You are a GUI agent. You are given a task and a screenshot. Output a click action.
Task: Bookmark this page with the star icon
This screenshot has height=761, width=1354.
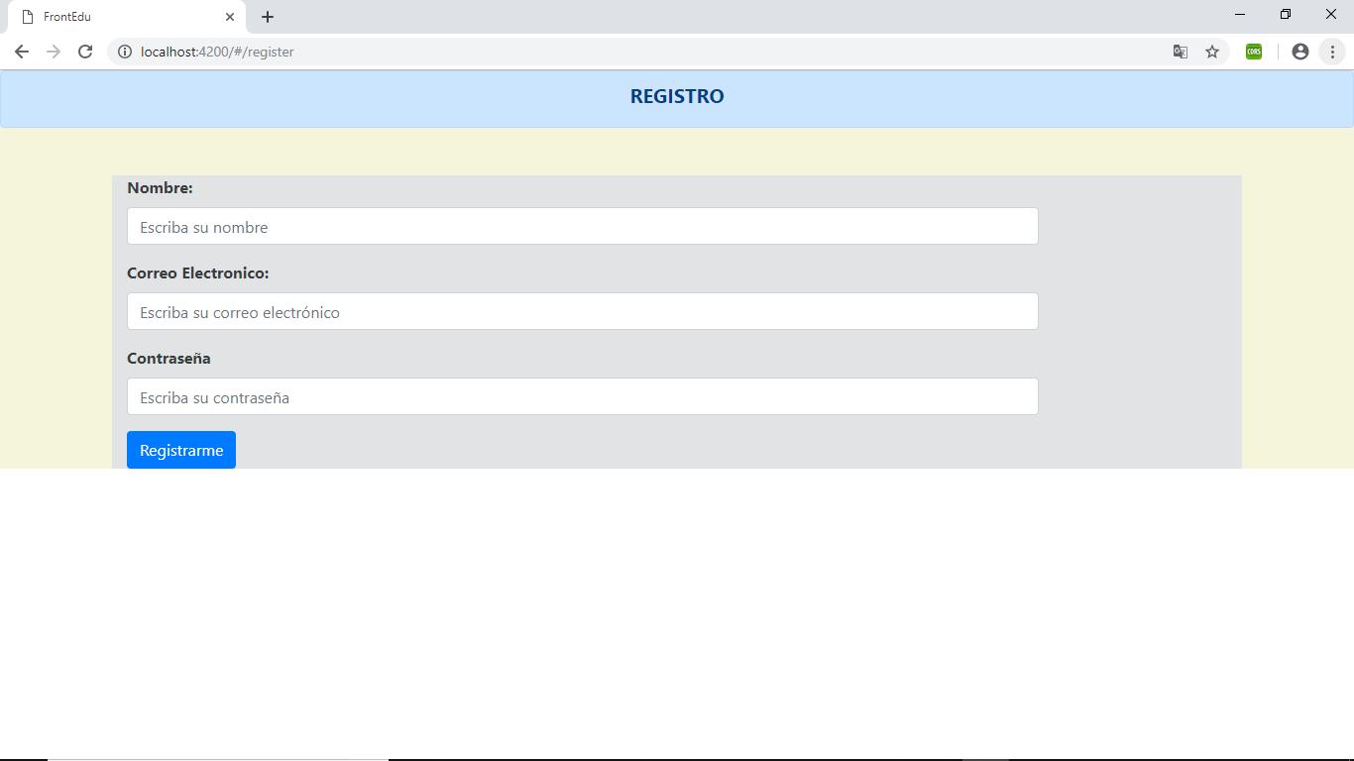pyautogui.click(x=1212, y=52)
